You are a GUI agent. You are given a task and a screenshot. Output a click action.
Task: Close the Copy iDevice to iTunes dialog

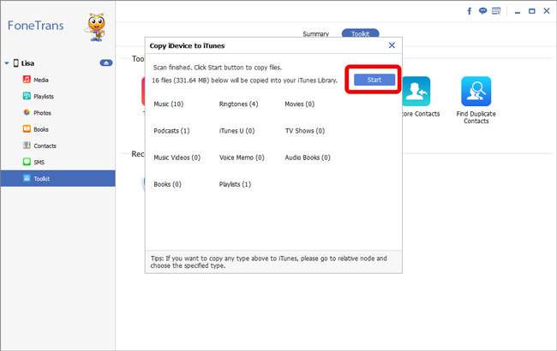pos(392,45)
